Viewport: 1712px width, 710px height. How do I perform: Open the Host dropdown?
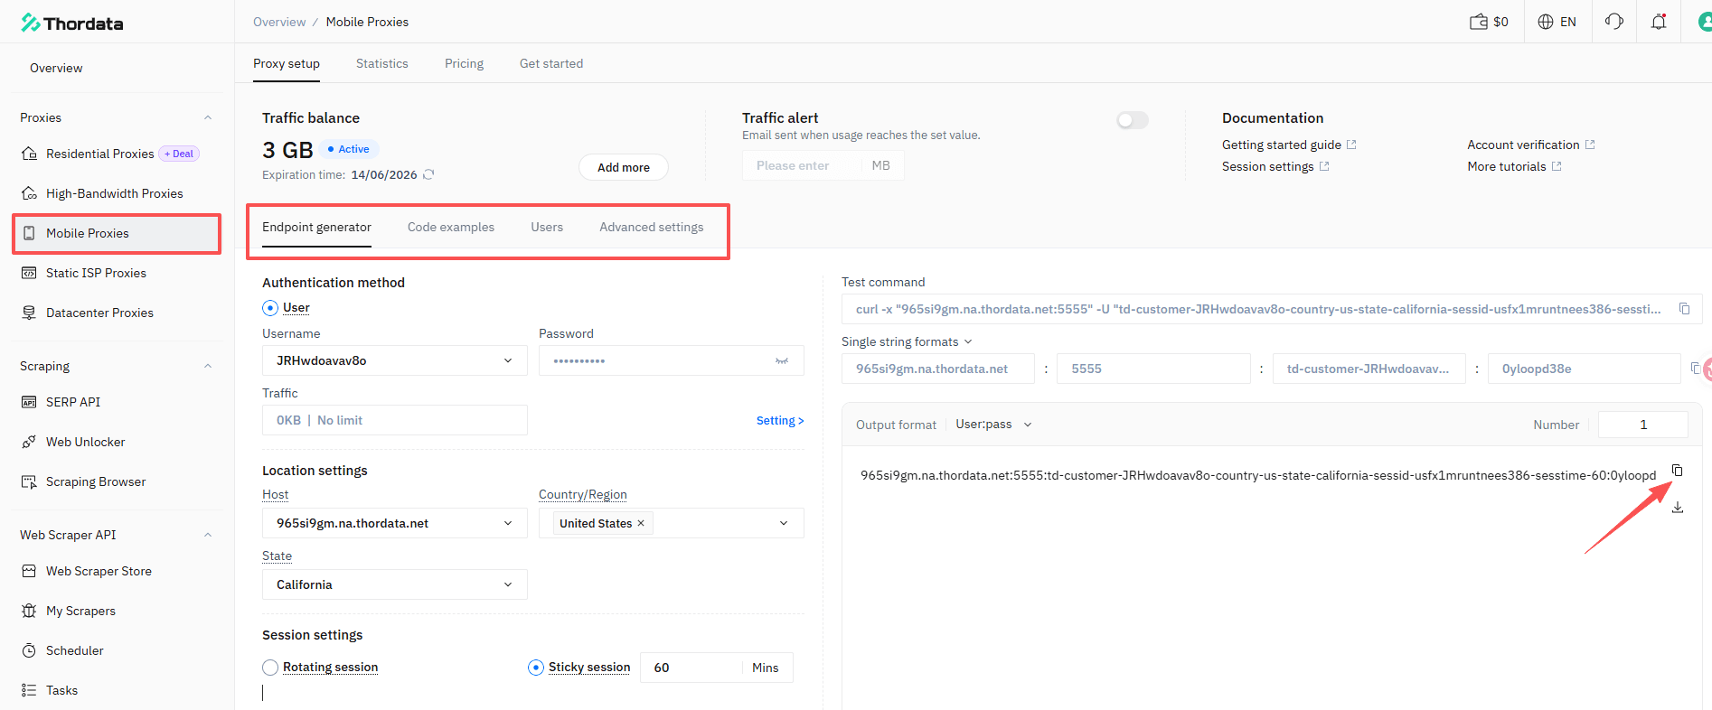click(395, 523)
